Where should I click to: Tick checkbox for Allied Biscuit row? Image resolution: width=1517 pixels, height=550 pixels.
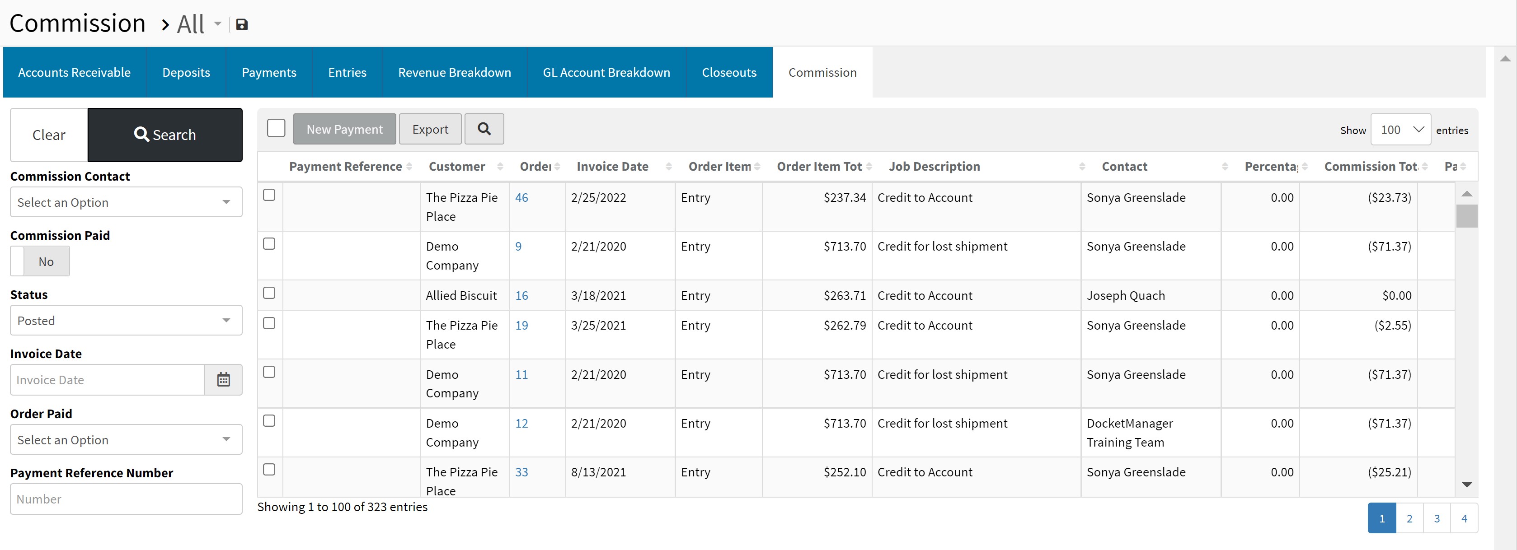click(x=269, y=293)
